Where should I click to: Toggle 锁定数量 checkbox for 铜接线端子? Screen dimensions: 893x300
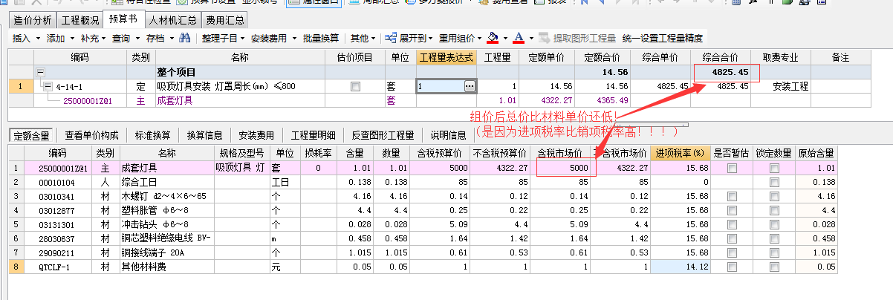pyautogui.click(x=775, y=252)
